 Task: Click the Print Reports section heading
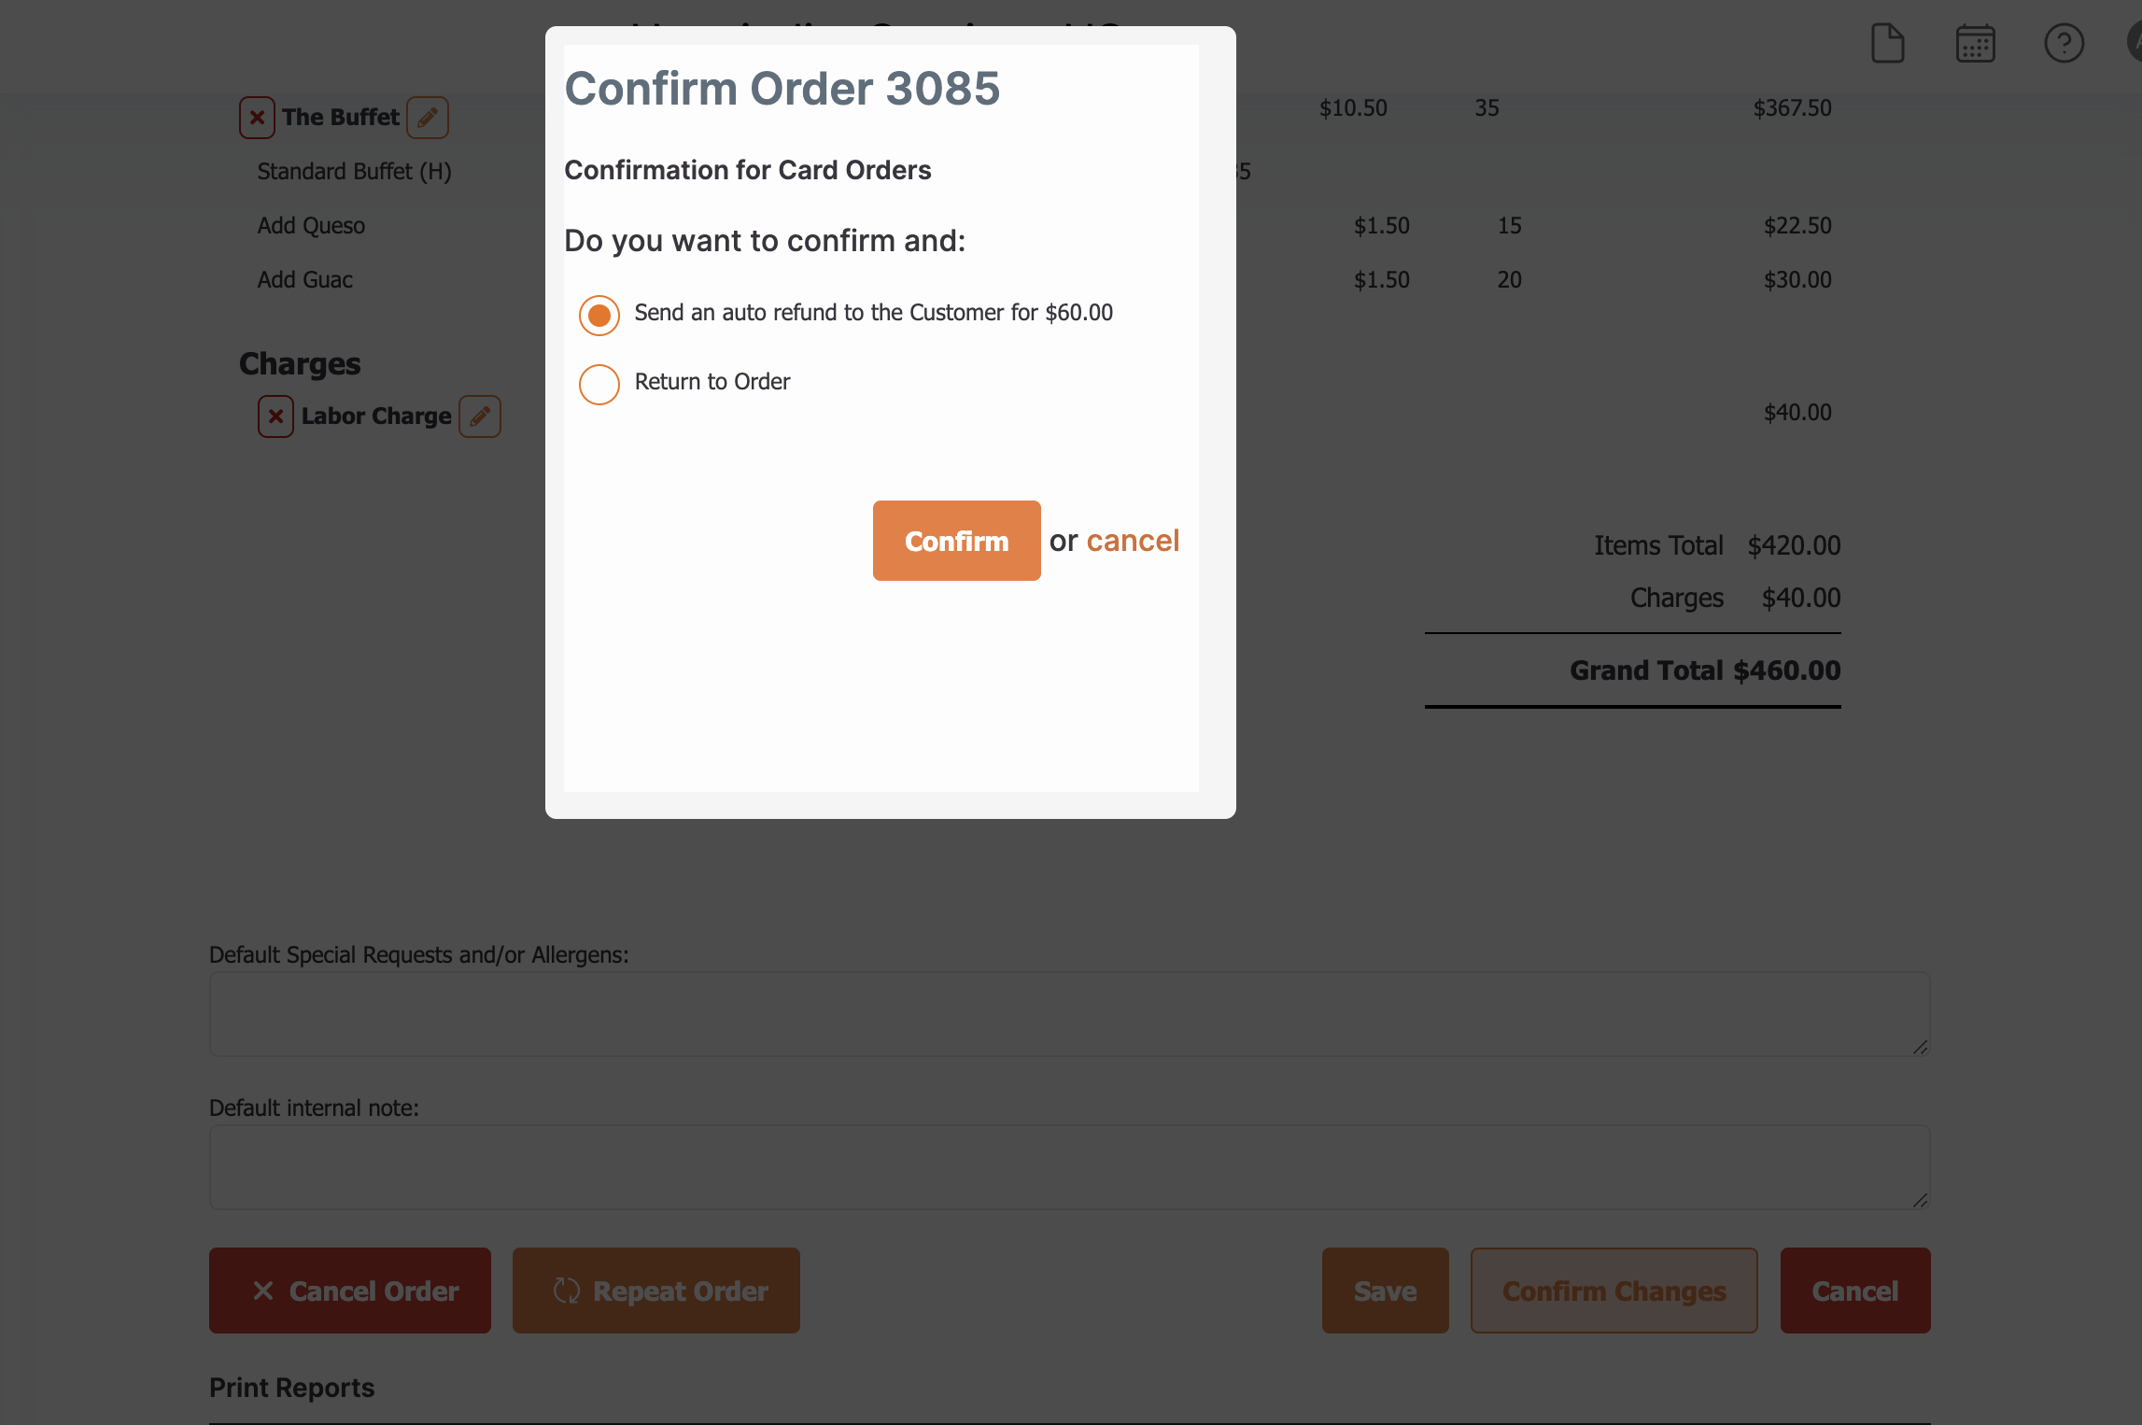click(291, 1388)
